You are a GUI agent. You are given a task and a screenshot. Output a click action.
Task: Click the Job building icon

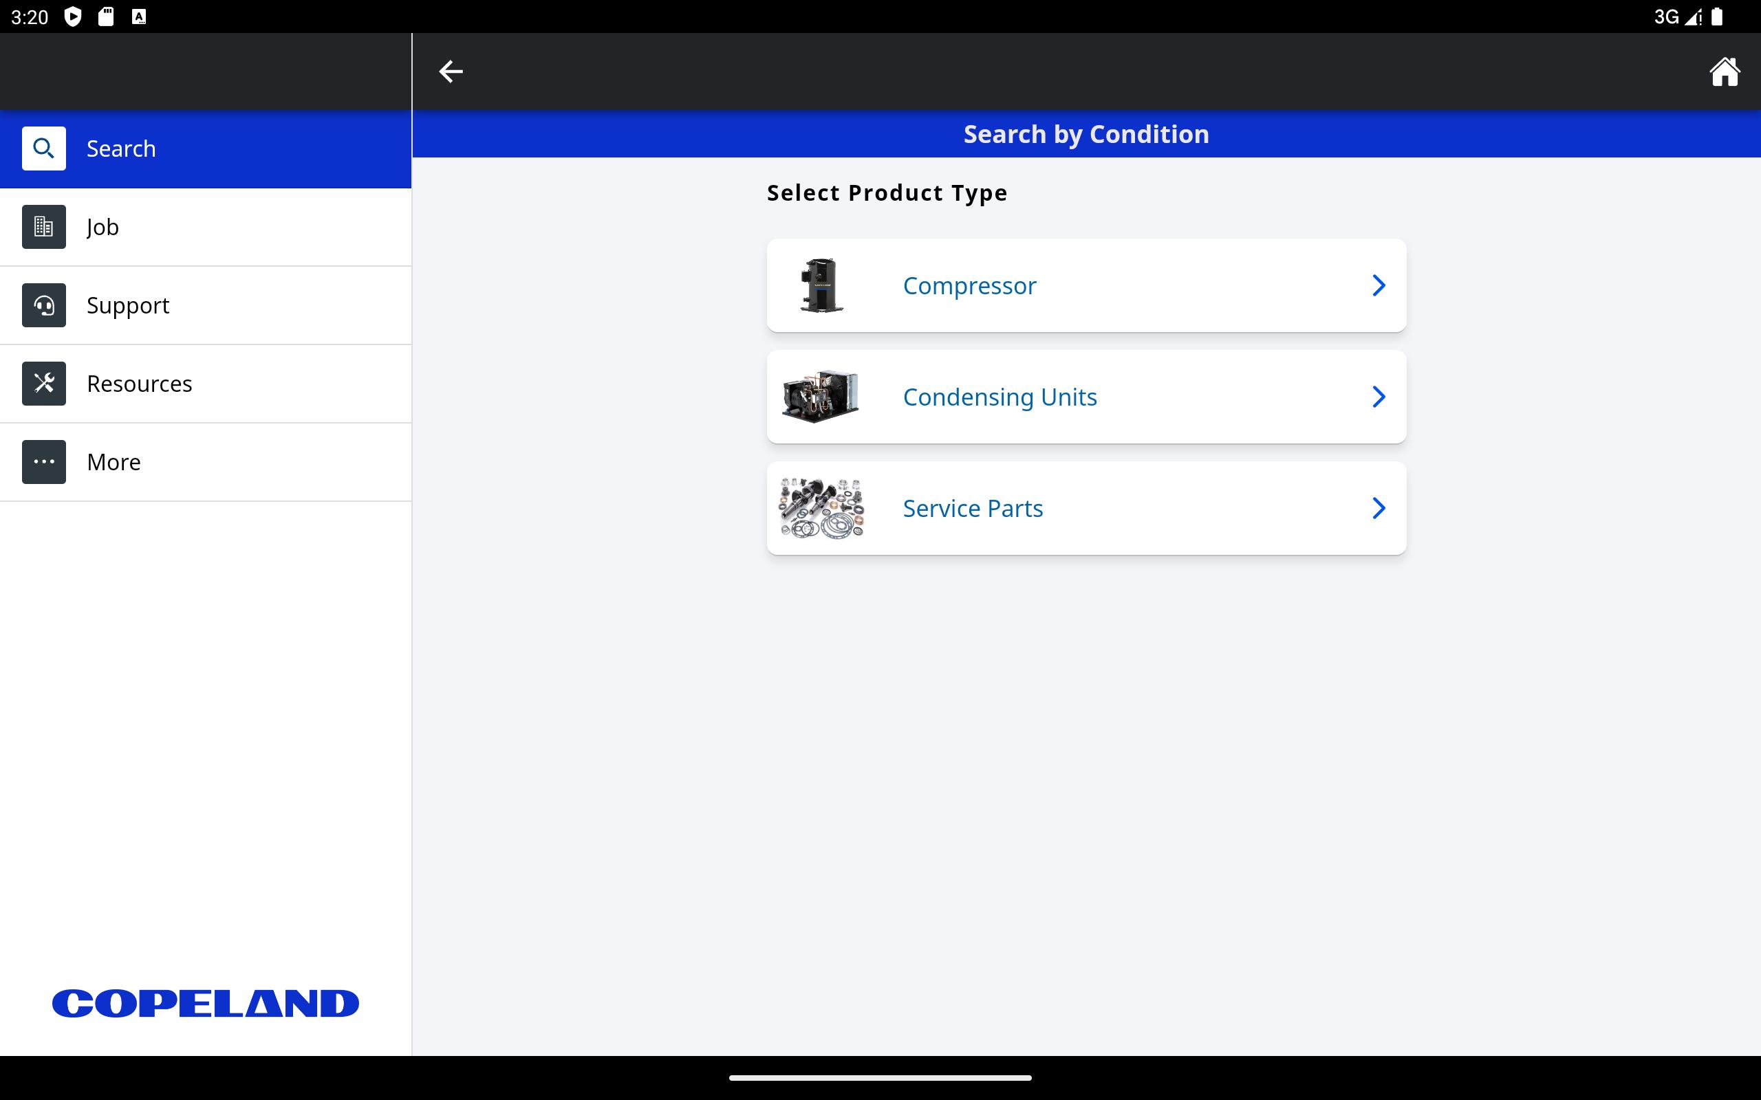pyautogui.click(x=43, y=227)
